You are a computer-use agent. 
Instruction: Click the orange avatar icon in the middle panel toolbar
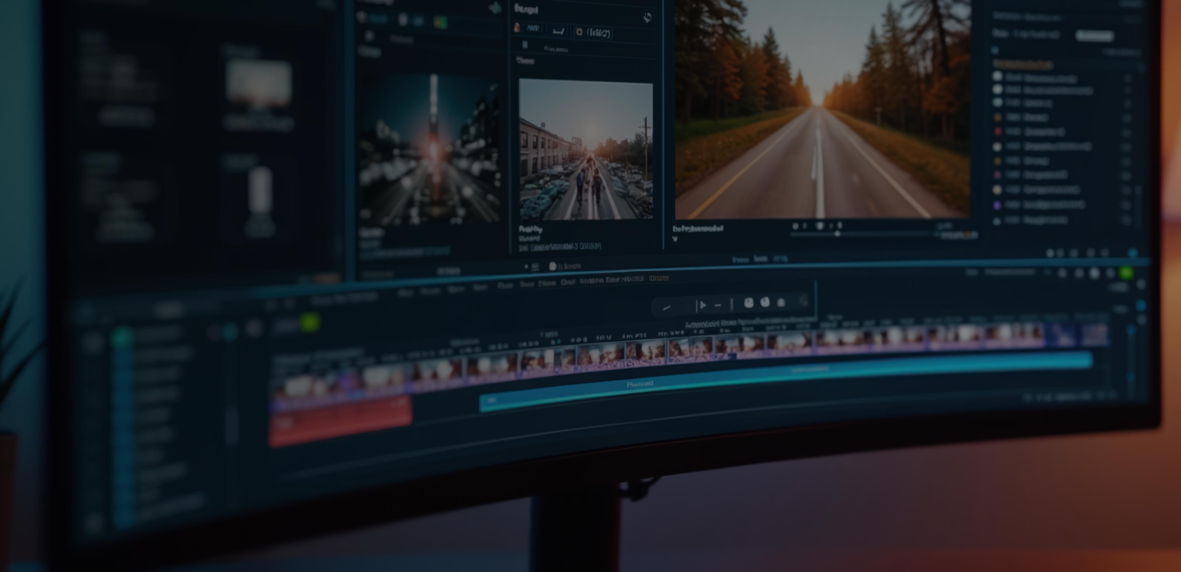click(x=517, y=28)
